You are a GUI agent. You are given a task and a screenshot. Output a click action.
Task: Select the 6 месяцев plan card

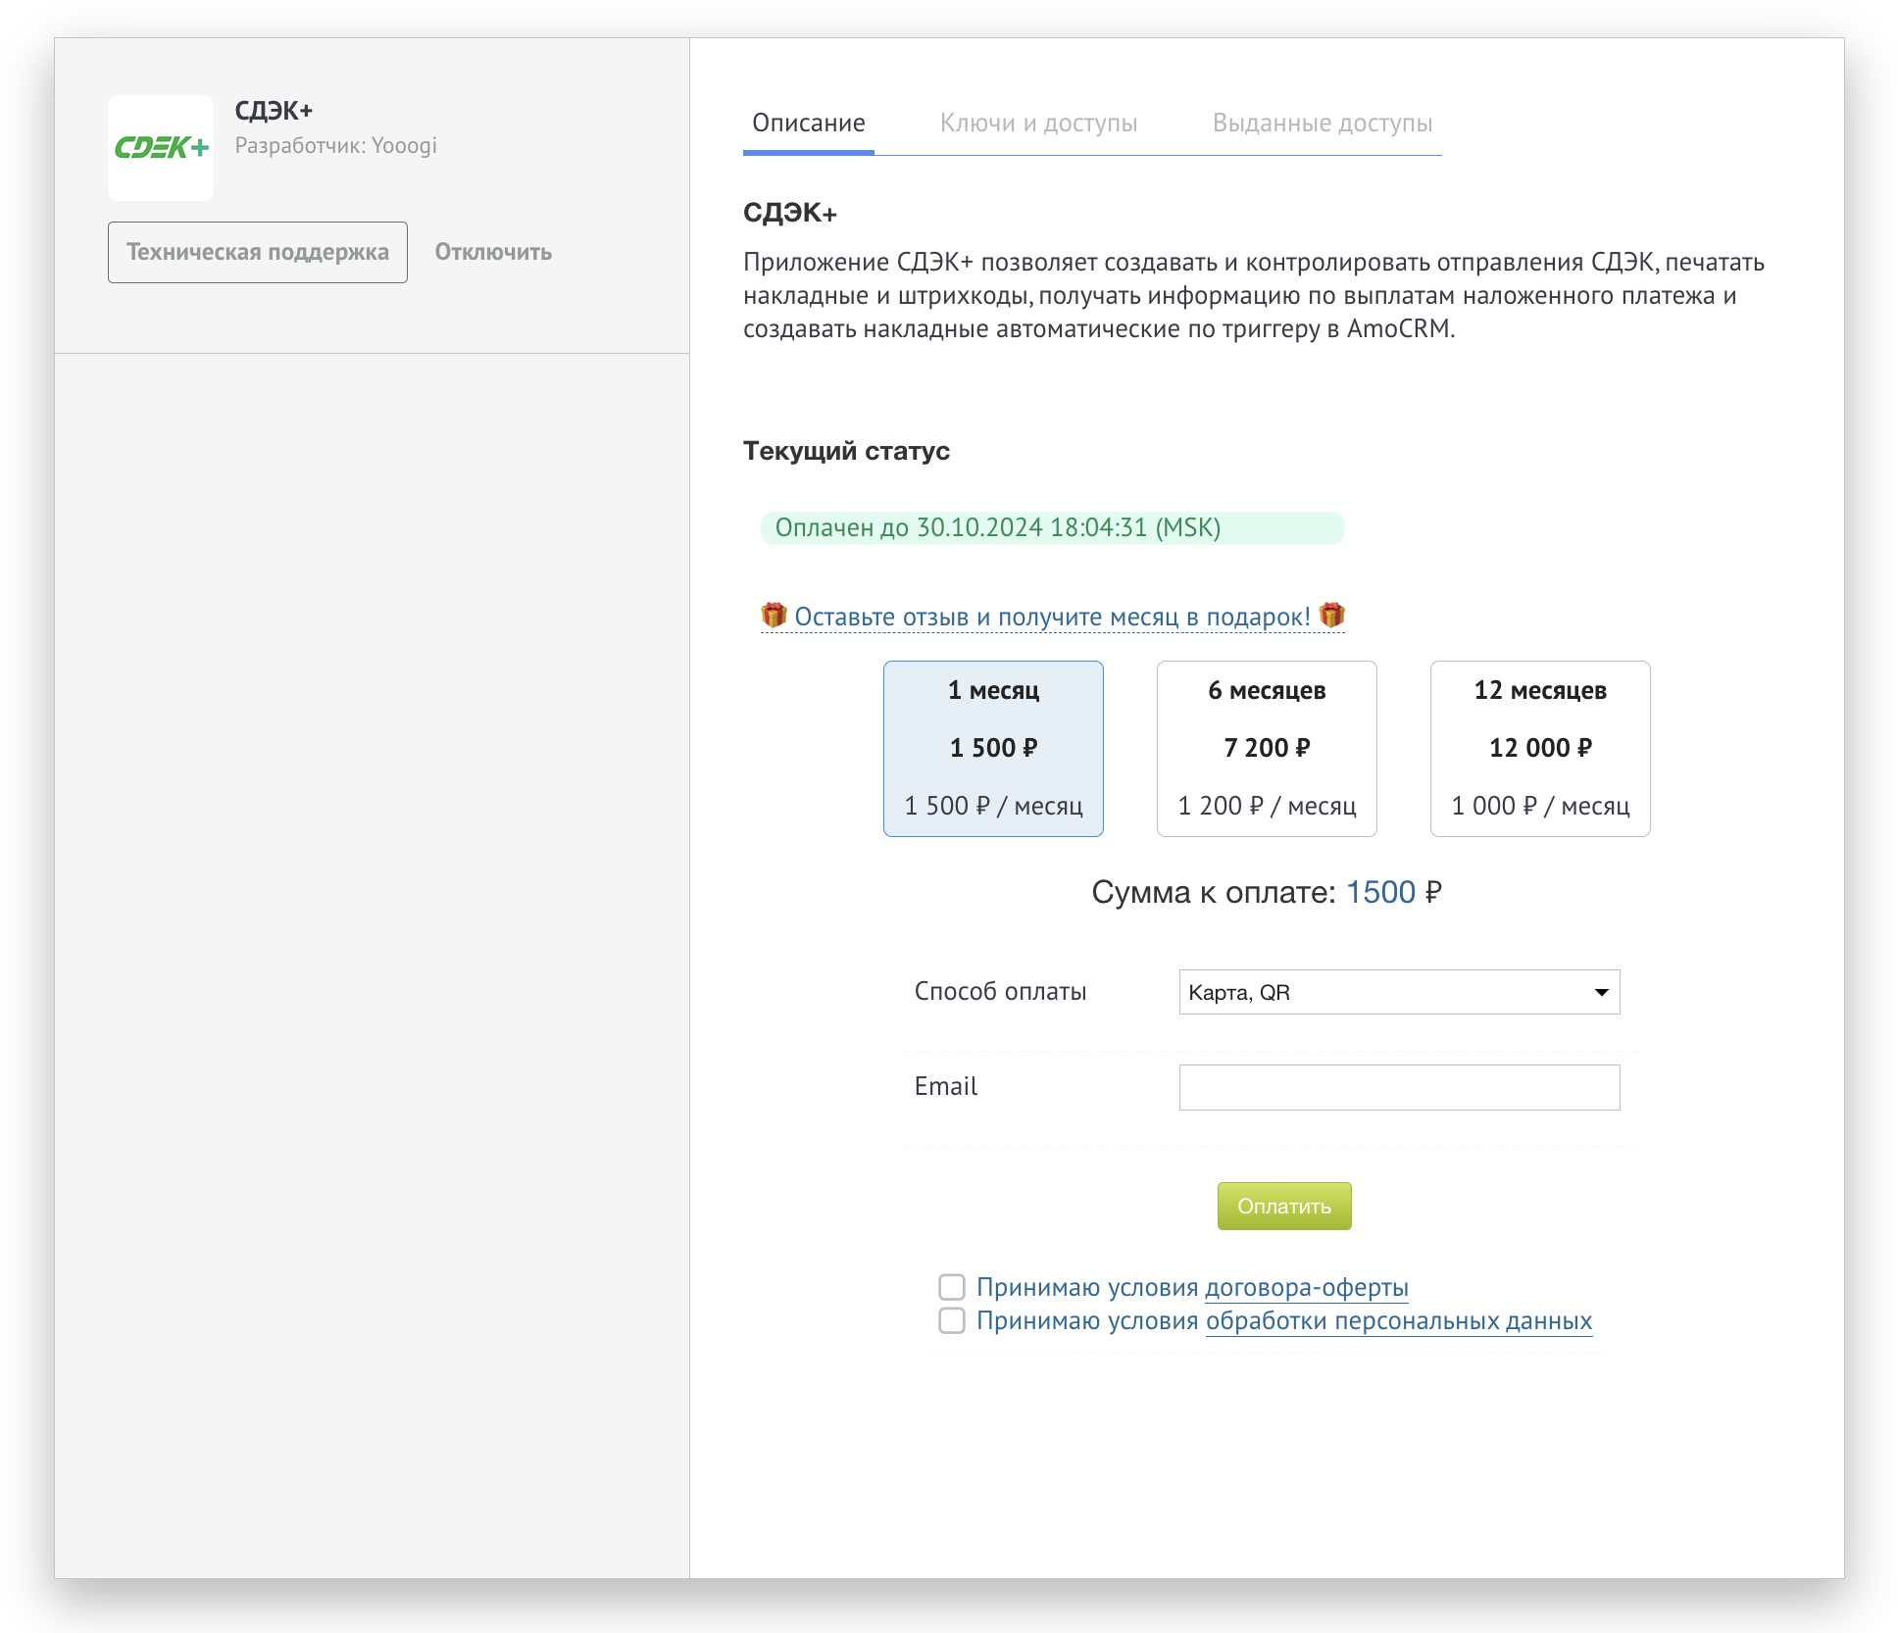click(x=1267, y=749)
